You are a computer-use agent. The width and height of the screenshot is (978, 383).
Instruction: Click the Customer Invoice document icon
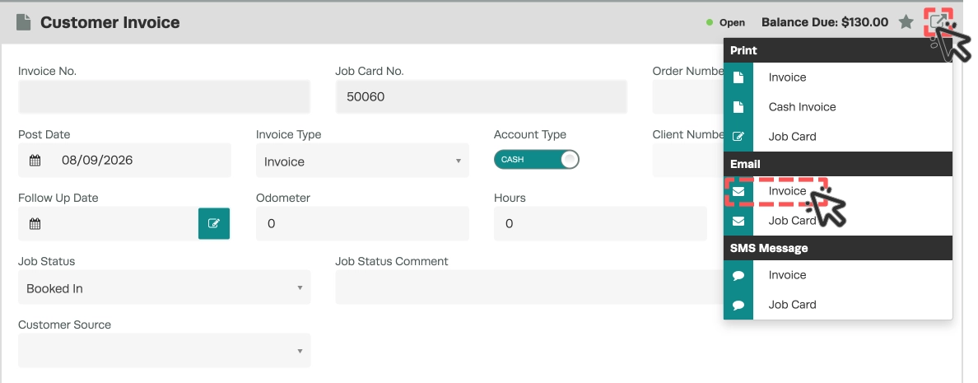pyautogui.click(x=23, y=22)
